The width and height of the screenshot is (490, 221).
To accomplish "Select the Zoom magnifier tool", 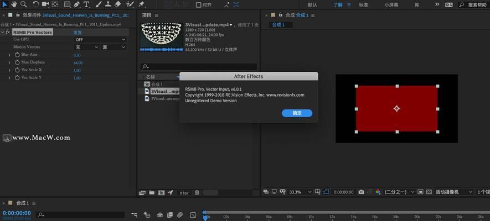I will coord(23,4).
